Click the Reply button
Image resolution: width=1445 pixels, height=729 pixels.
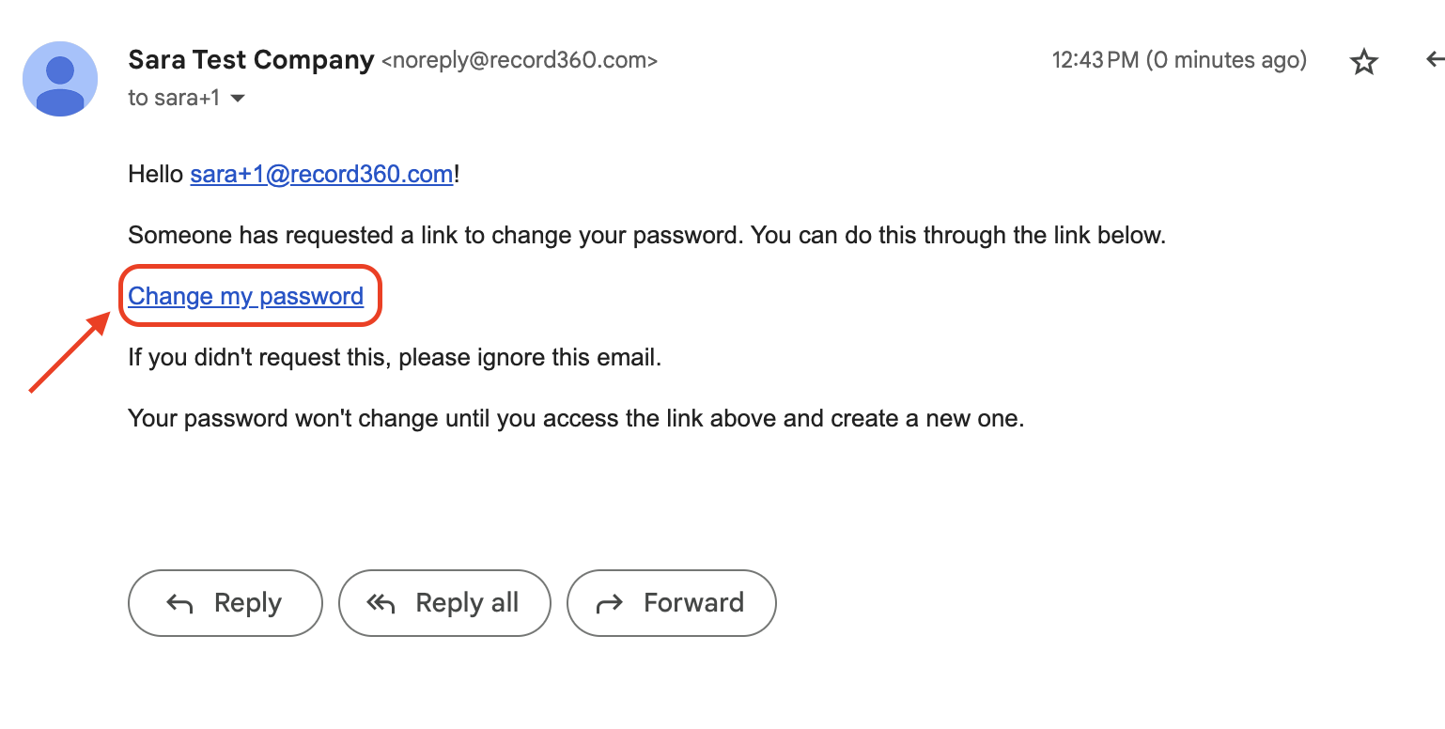(x=225, y=603)
